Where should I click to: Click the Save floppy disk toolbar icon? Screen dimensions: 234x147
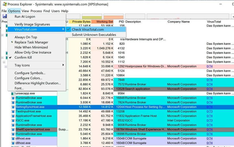[x=5, y=16]
